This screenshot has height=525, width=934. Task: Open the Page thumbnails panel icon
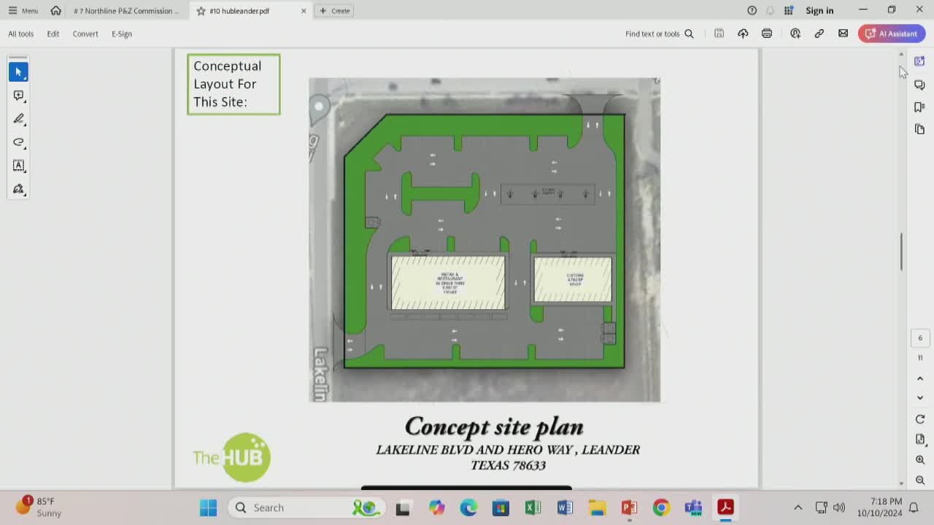point(919,129)
